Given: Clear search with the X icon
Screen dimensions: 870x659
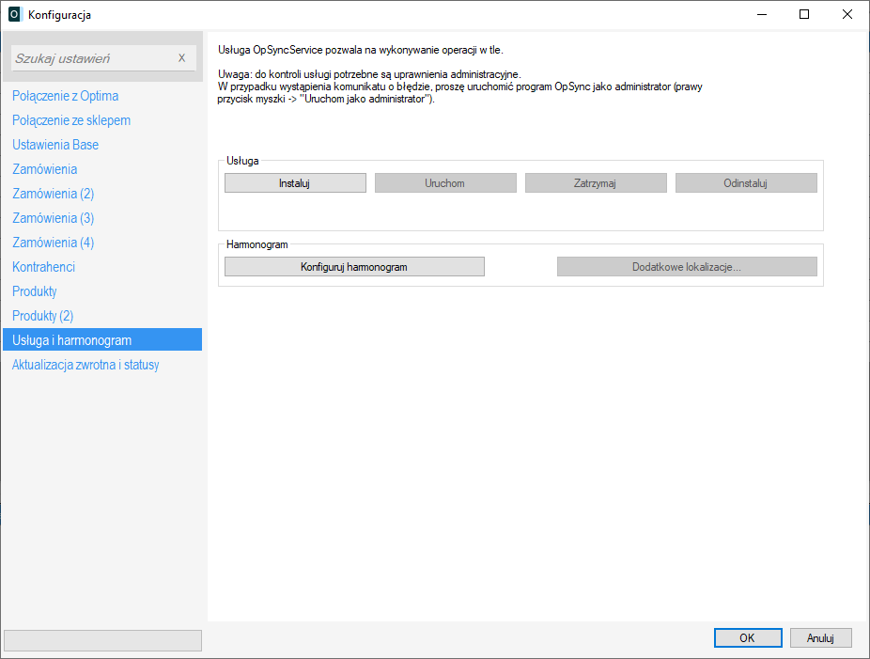Looking at the screenshot, I should (181, 58).
